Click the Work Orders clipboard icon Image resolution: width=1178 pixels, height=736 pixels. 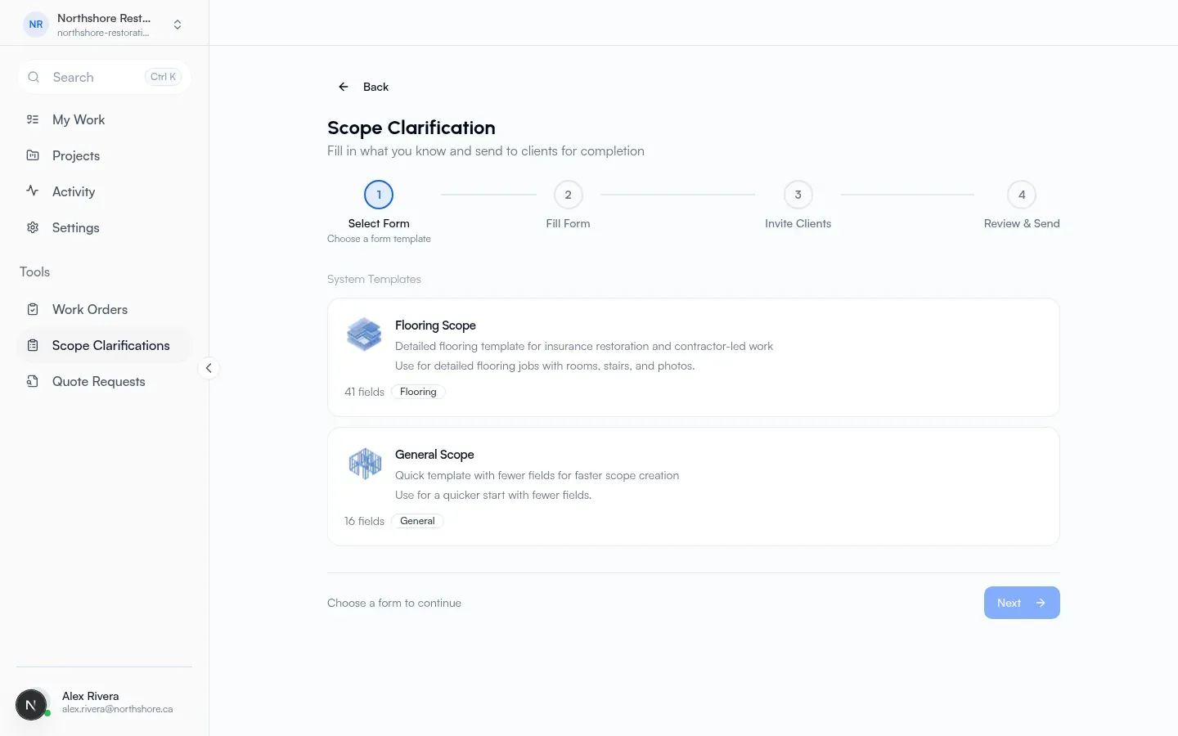[x=33, y=309]
